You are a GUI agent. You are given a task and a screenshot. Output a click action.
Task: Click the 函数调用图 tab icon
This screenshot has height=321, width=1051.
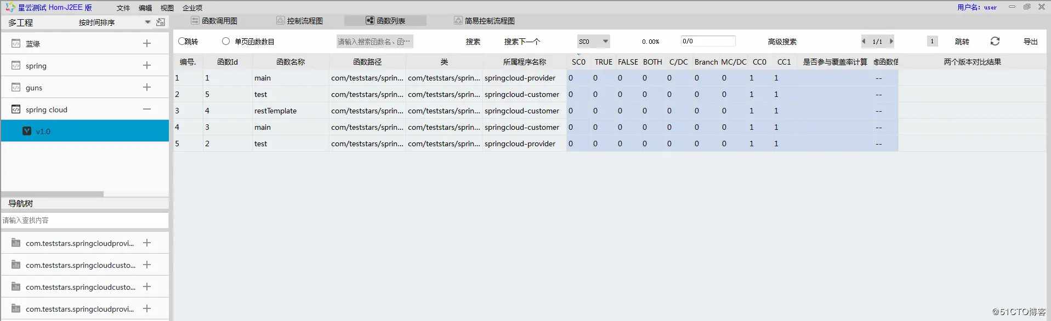(x=195, y=20)
